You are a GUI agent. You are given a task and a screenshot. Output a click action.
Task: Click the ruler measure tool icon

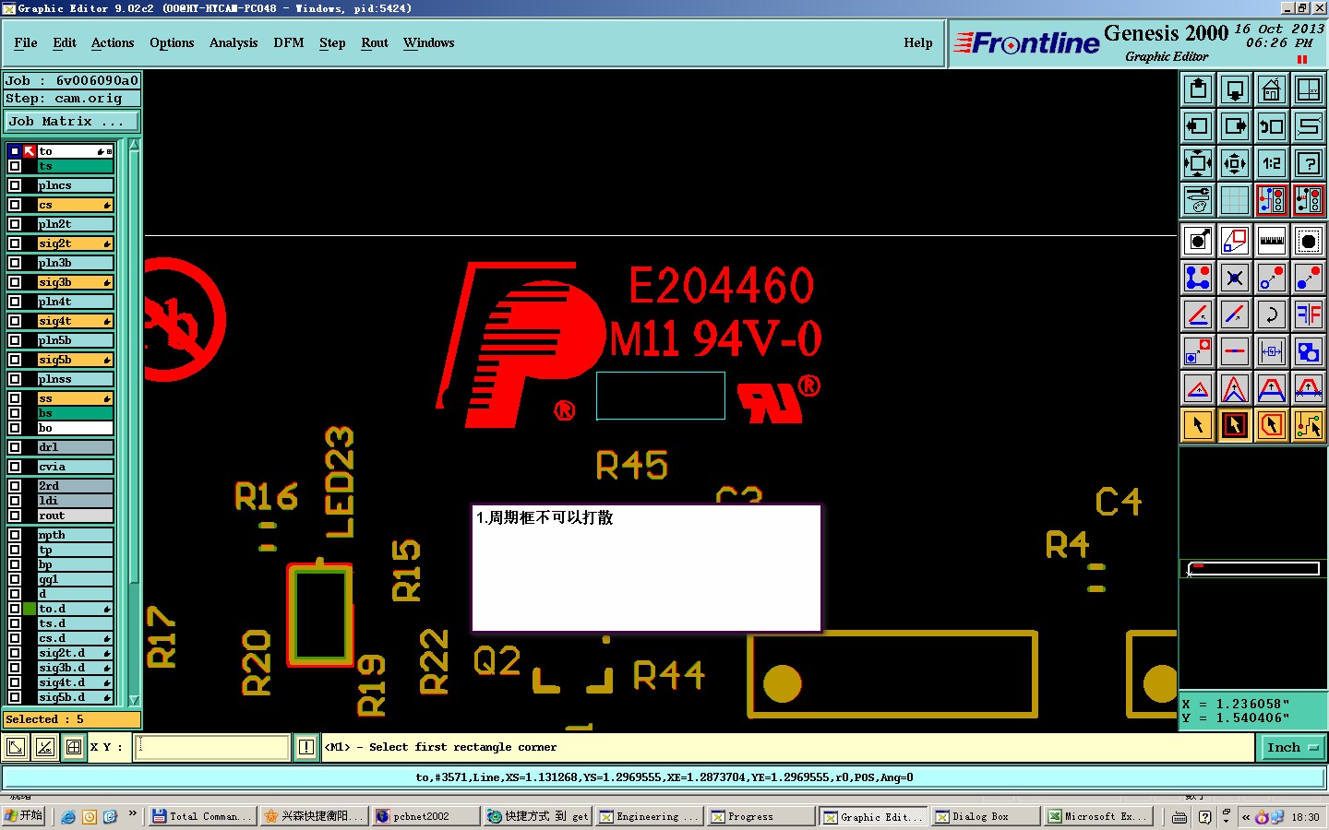[x=1272, y=242]
